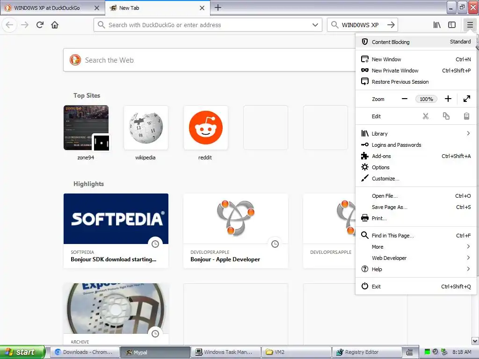
Task: Click the Cut scissors icon
Action: pos(426,116)
